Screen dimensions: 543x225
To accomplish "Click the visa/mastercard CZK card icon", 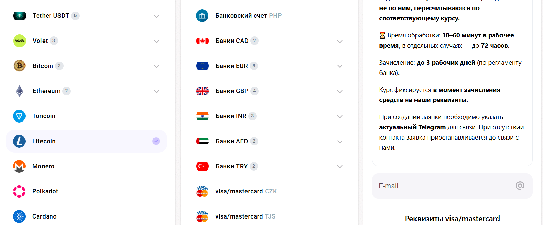I will pos(202,191).
